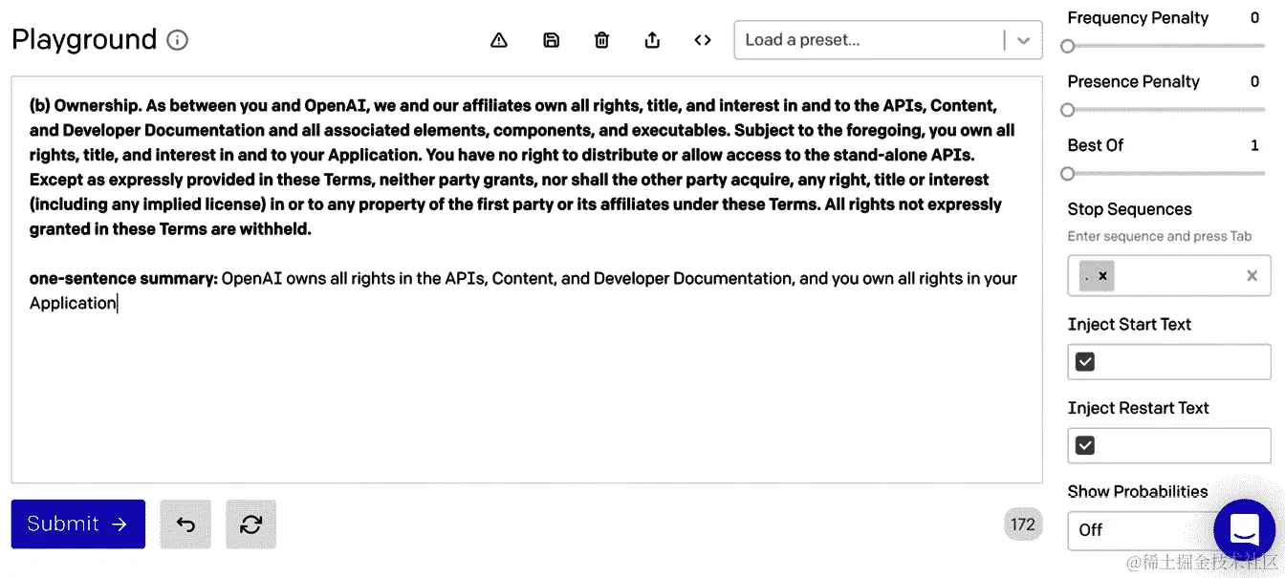Save the current preset with the disk icon
1285x578 pixels.
pyautogui.click(x=551, y=40)
